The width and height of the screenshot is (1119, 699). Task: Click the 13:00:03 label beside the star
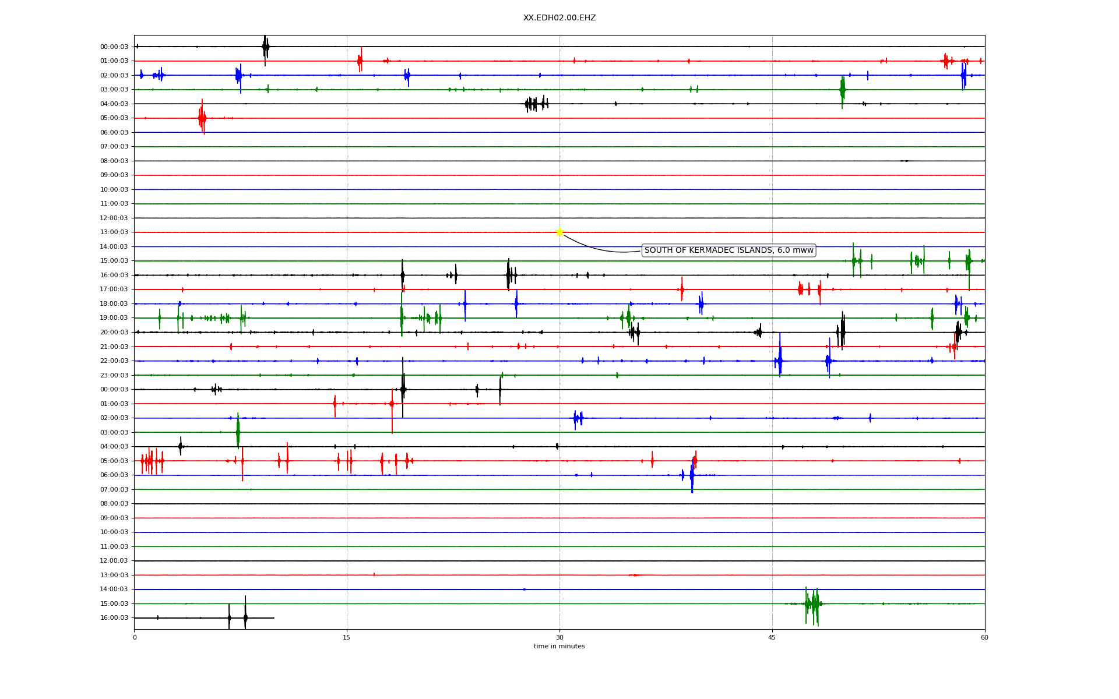[114, 232]
